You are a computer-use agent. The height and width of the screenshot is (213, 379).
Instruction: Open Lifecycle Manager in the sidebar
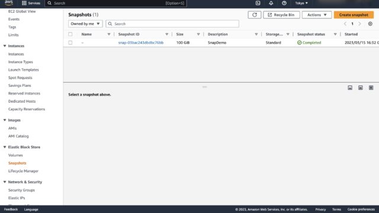point(23,171)
